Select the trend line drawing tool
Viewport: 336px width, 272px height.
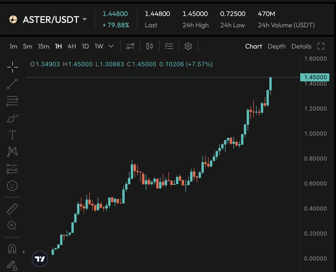tap(12, 84)
